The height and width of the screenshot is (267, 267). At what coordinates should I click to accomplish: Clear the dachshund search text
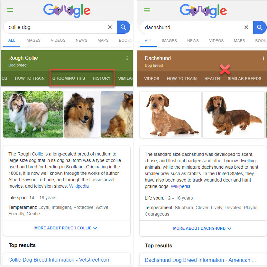[x=246, y=27]
